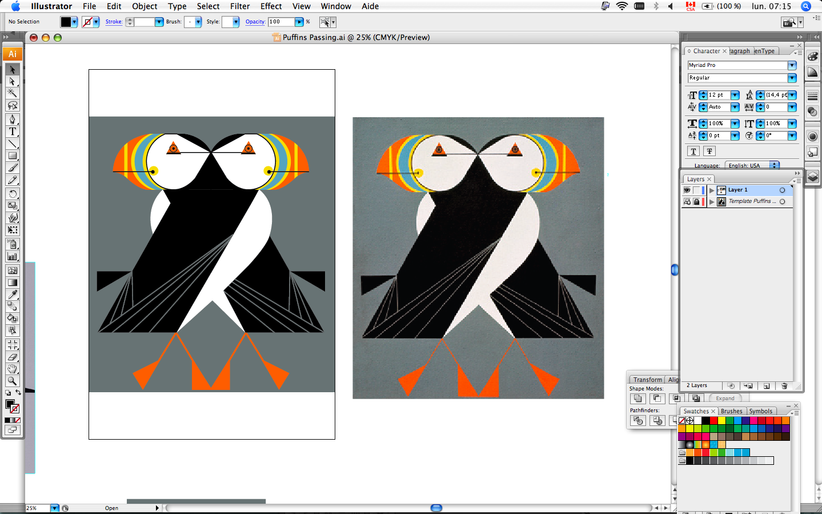Click the volume icon in menu bar

(671, 6)
